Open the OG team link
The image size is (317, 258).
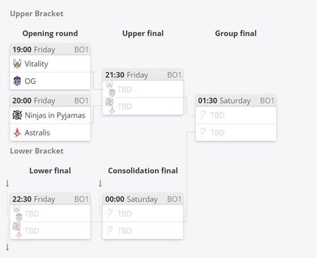click(x=31, y=81)
